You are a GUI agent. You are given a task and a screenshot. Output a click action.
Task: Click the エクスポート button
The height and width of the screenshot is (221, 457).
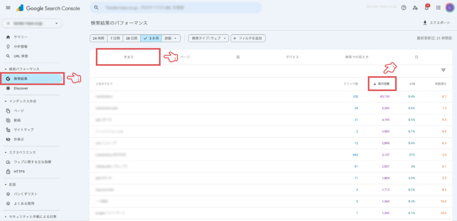click(437, 23)
